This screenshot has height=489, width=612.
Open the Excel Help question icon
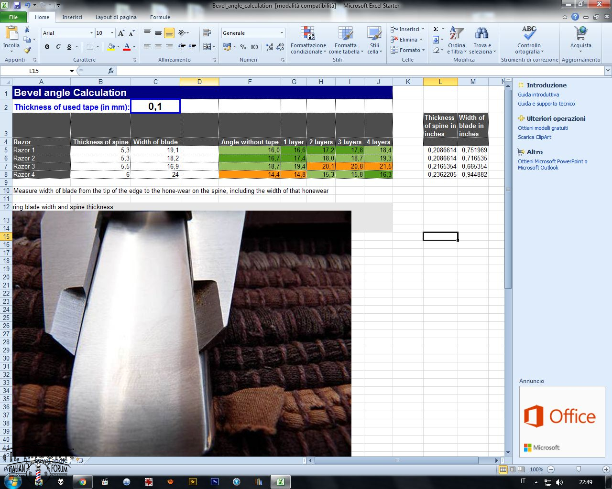[x=575, y=17]
